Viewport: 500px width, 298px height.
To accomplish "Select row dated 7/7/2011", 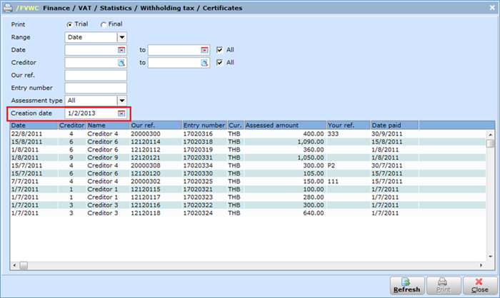I will point(248,182).
